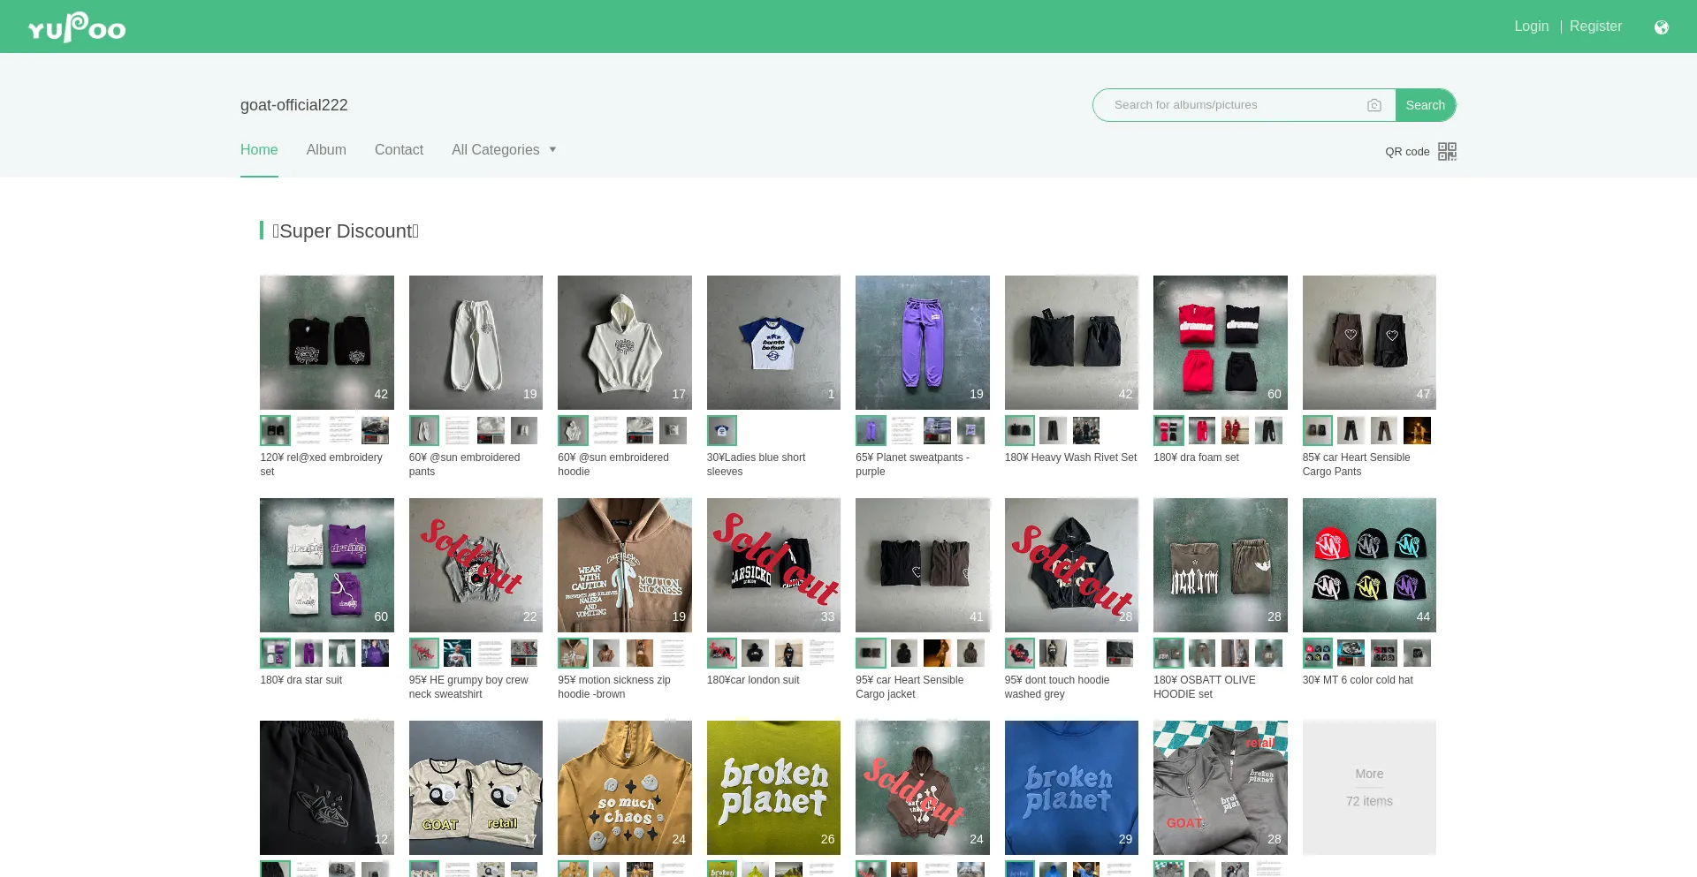The width and height of the screenshot is (1697, 877).
Task: Switch to the Album tab
Action: (326, 150)
